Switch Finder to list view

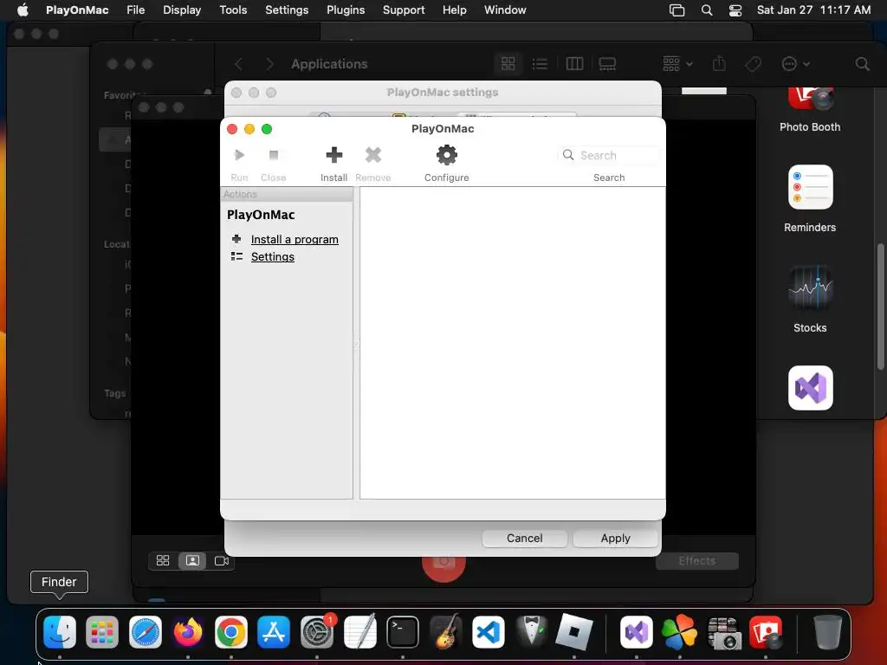pyautogui.click(x=540, y=63)
